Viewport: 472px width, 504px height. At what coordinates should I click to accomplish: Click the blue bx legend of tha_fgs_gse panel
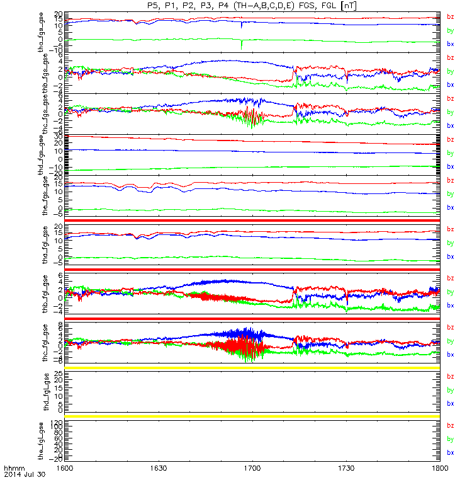[451, 44]
